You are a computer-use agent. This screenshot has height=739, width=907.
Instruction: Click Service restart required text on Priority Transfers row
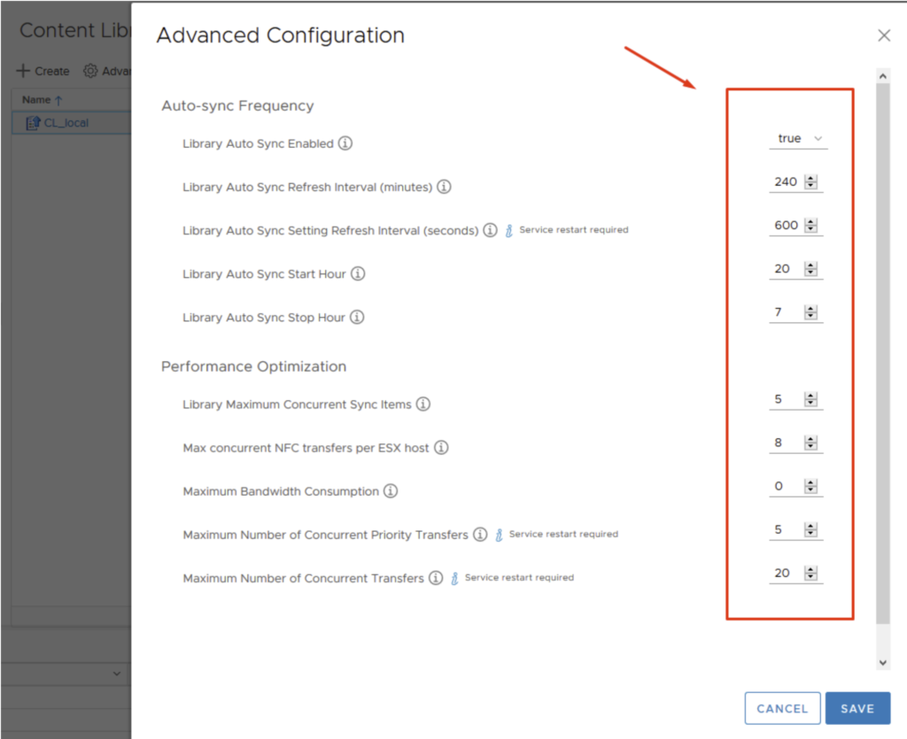(563, 534)
